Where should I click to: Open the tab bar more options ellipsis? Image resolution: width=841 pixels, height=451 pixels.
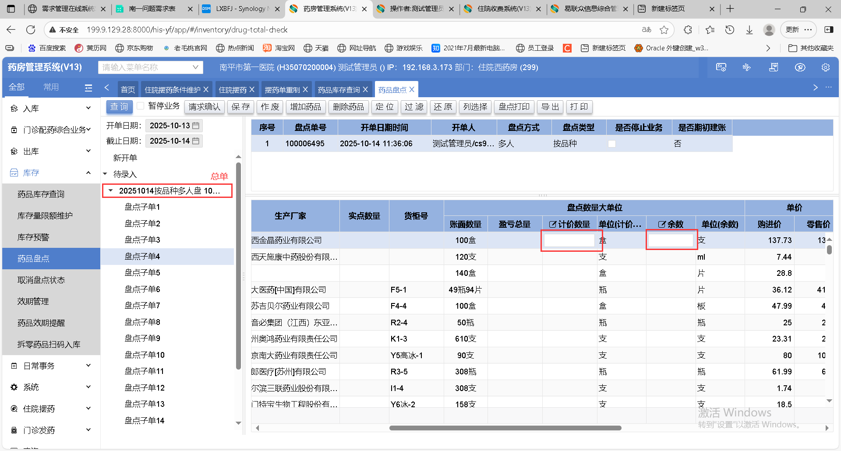tap(828, 87)
